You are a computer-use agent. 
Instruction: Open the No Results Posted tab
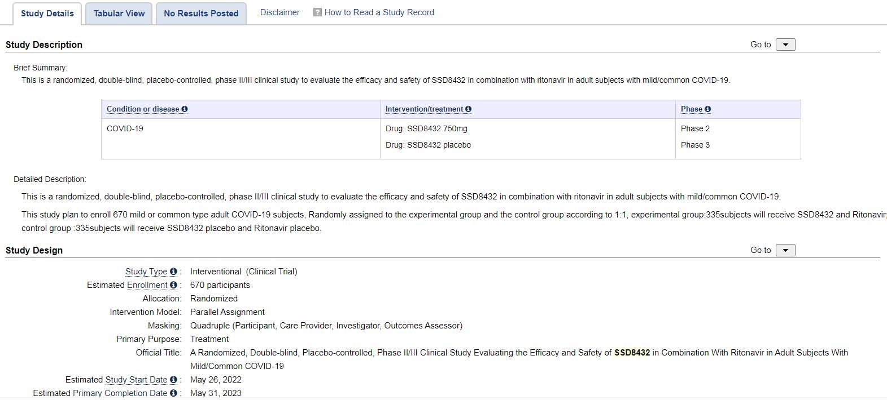[201, 14]
